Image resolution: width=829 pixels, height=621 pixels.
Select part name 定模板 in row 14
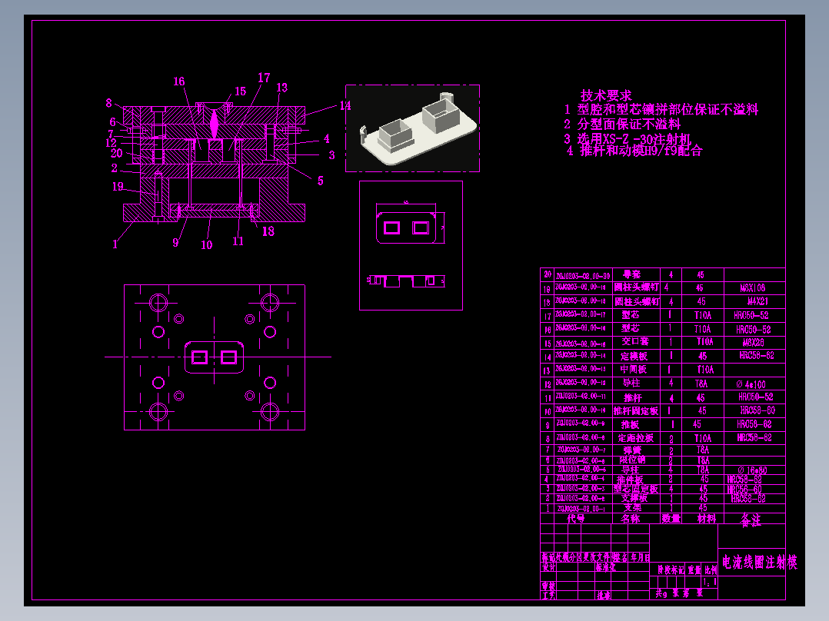pyautogui.click(x=634, y=356)
